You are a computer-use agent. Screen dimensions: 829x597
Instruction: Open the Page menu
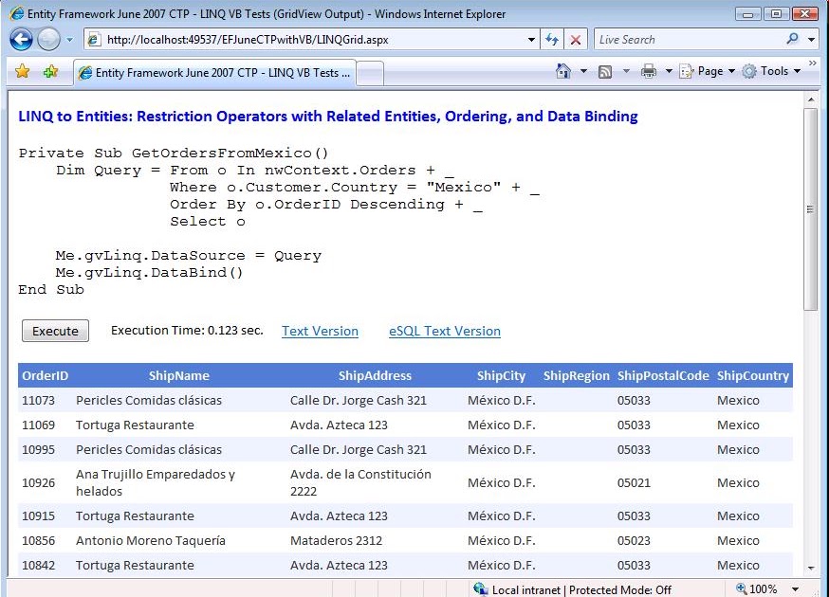pos(707,71)
